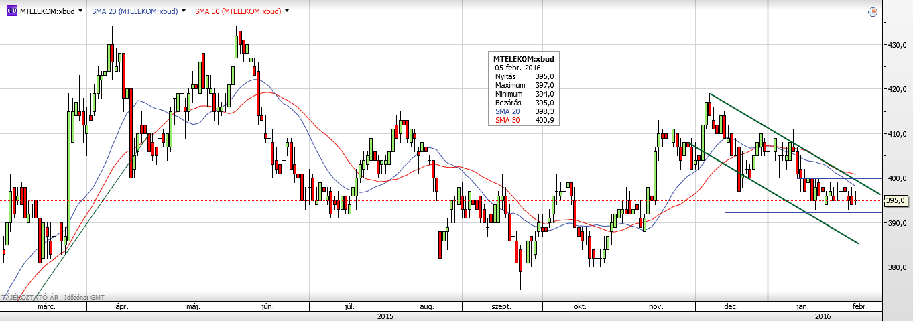This screenshot has height=321, width=913.
Task: Click the máj. month label
Action: pos(194,306)
